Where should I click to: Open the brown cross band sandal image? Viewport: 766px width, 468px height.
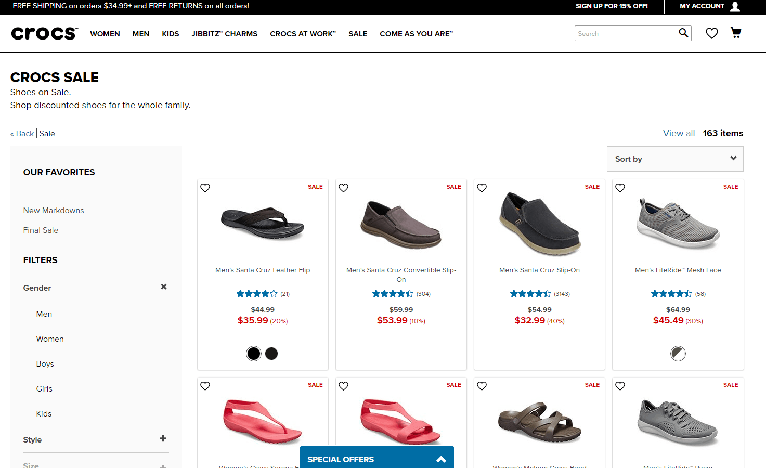pyautogui.click(x=540, y=422)
